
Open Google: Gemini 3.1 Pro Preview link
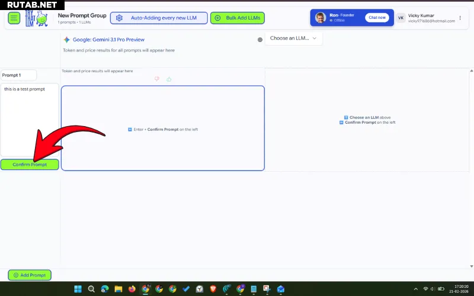(x=108, y=40)
